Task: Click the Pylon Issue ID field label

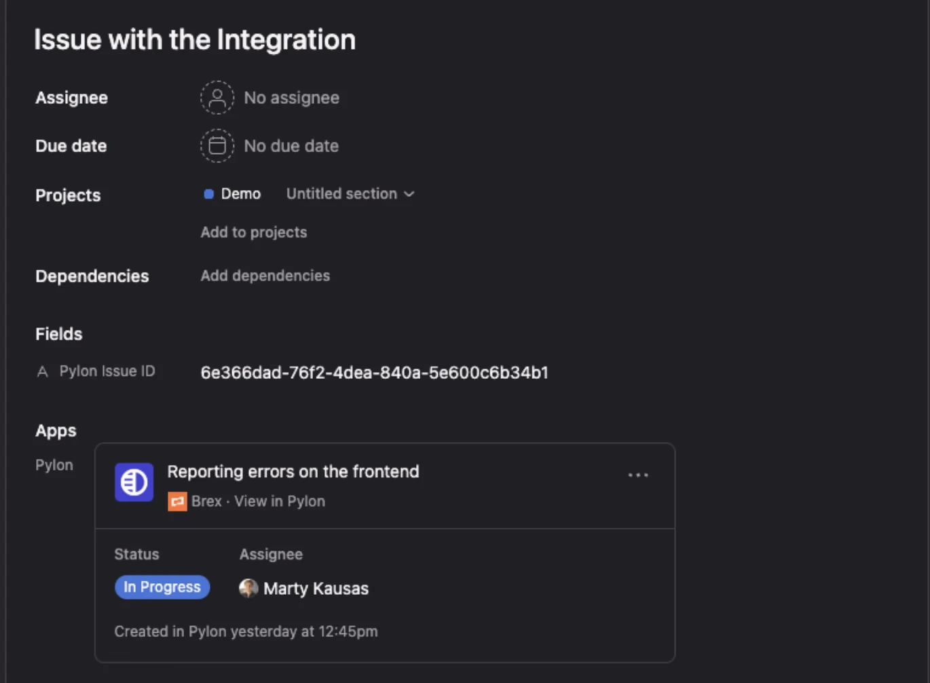Action: 107,371
